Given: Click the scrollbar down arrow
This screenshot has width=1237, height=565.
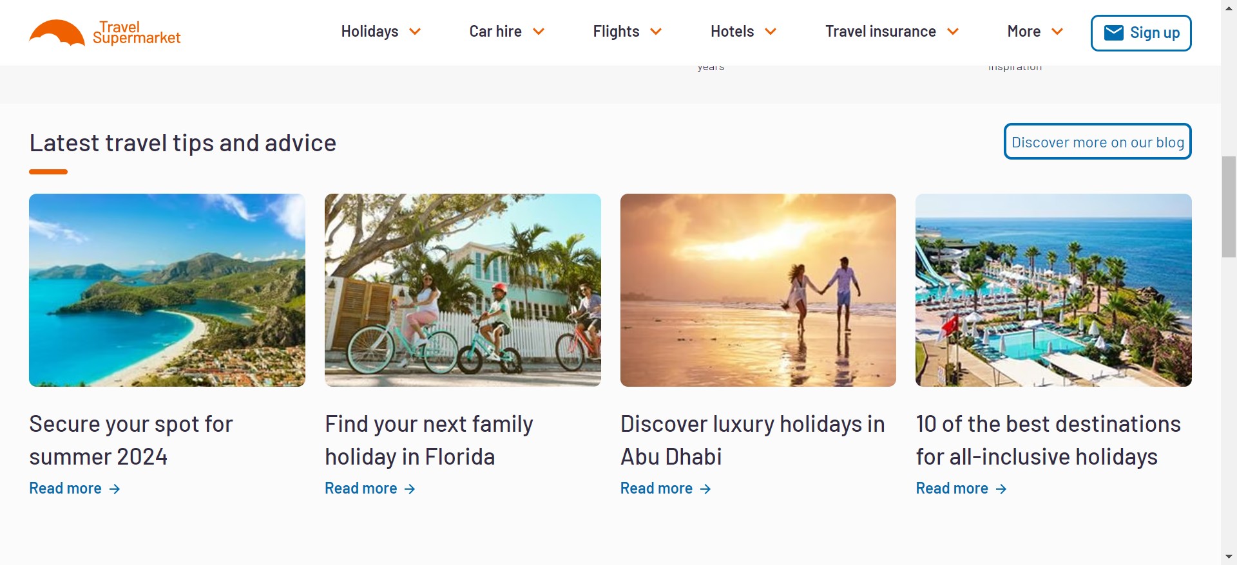Looking at the screenshot, I should coord(1229,557).
